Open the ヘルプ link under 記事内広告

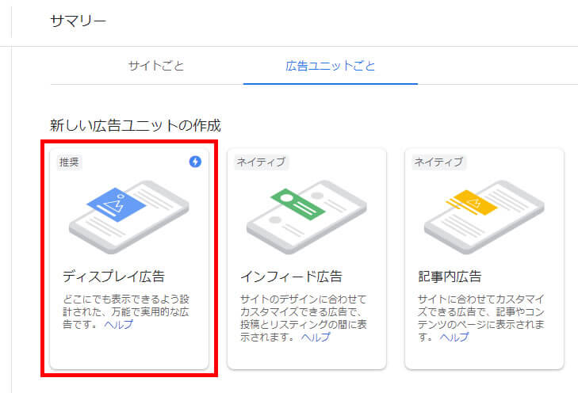[454, 338]
